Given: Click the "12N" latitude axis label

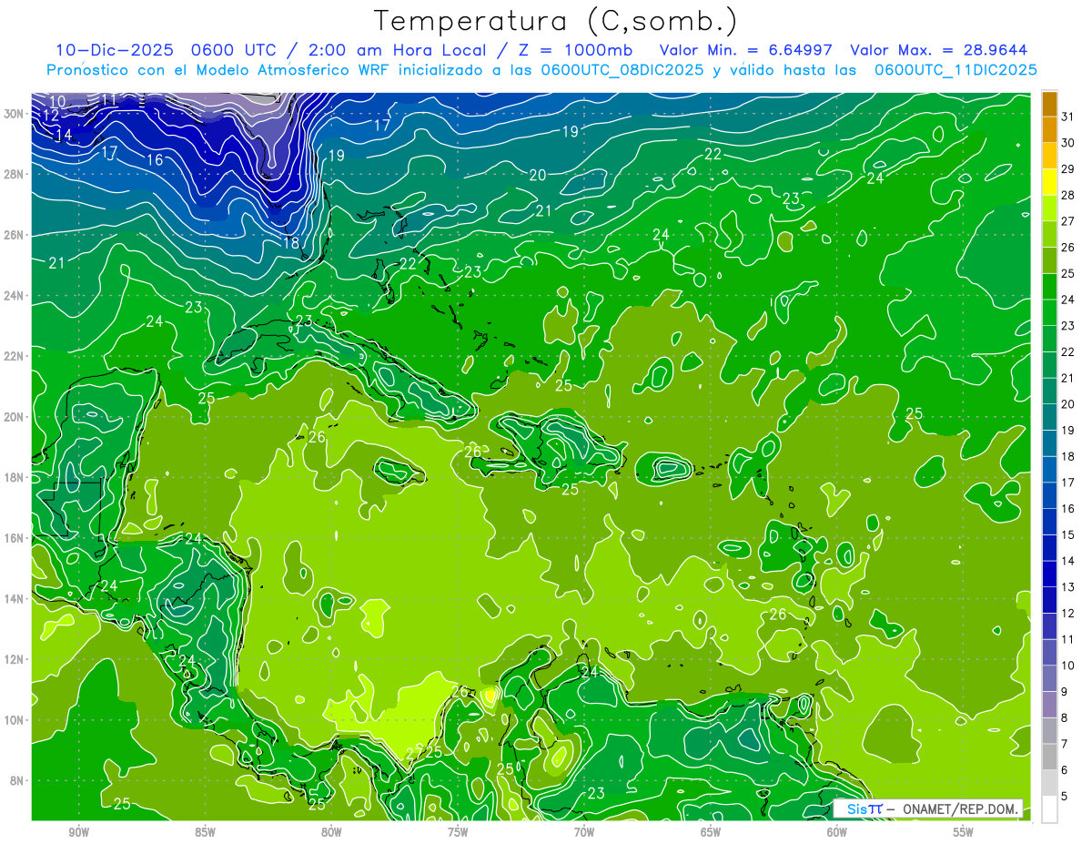Looking at the screenshot, I should [14, 659].
